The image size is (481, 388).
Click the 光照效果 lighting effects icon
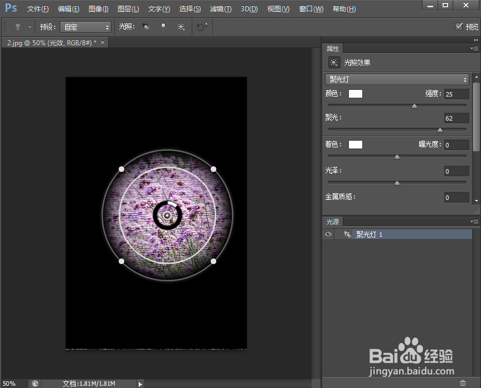click(334, 63)
